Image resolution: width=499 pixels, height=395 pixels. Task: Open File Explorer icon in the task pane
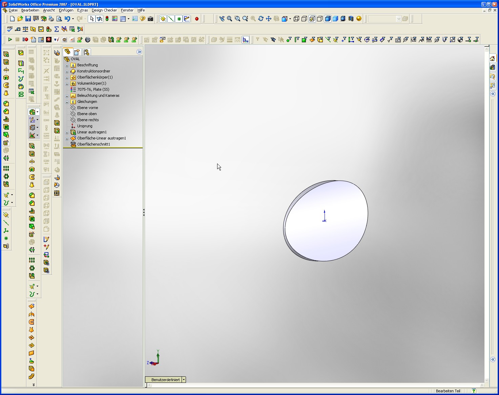pos(493,76)
